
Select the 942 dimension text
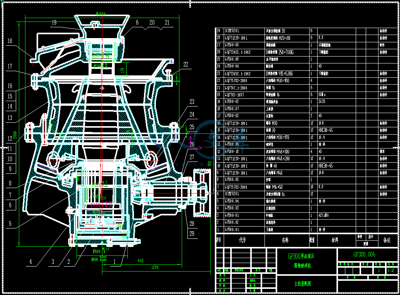tap(141, 260)
